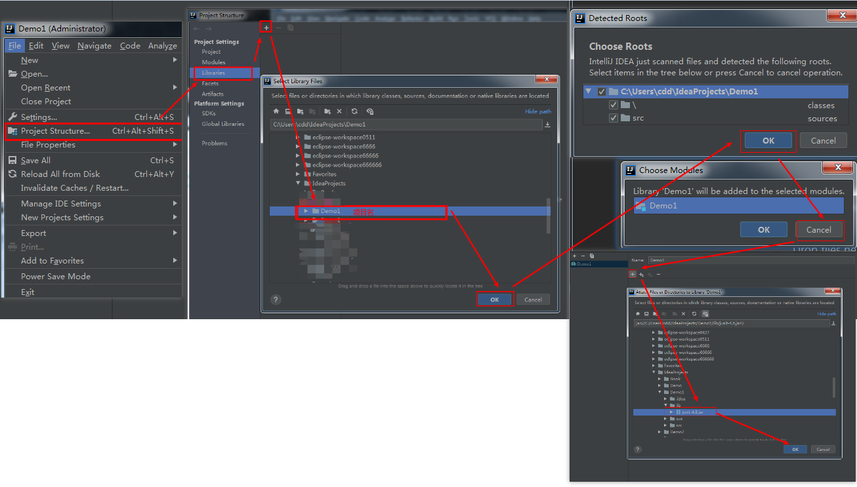Expand eclipse-workspace66666 in Select Library Files tree

click(298, 156)
